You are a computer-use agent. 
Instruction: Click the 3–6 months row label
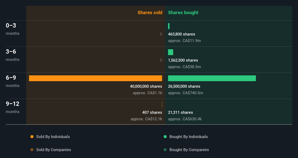[x=13, y=55]
